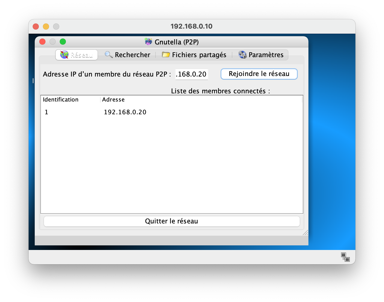Click the 192.168.0.20 address cell in list
The width and height of the screenshot is (384, 302).
tap(125, 112)
